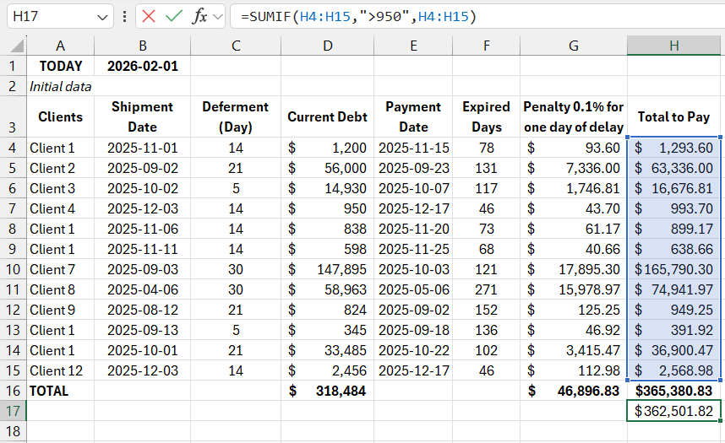Select column E header
Viewport: 725px width, 443px height.
coord(413,46)
